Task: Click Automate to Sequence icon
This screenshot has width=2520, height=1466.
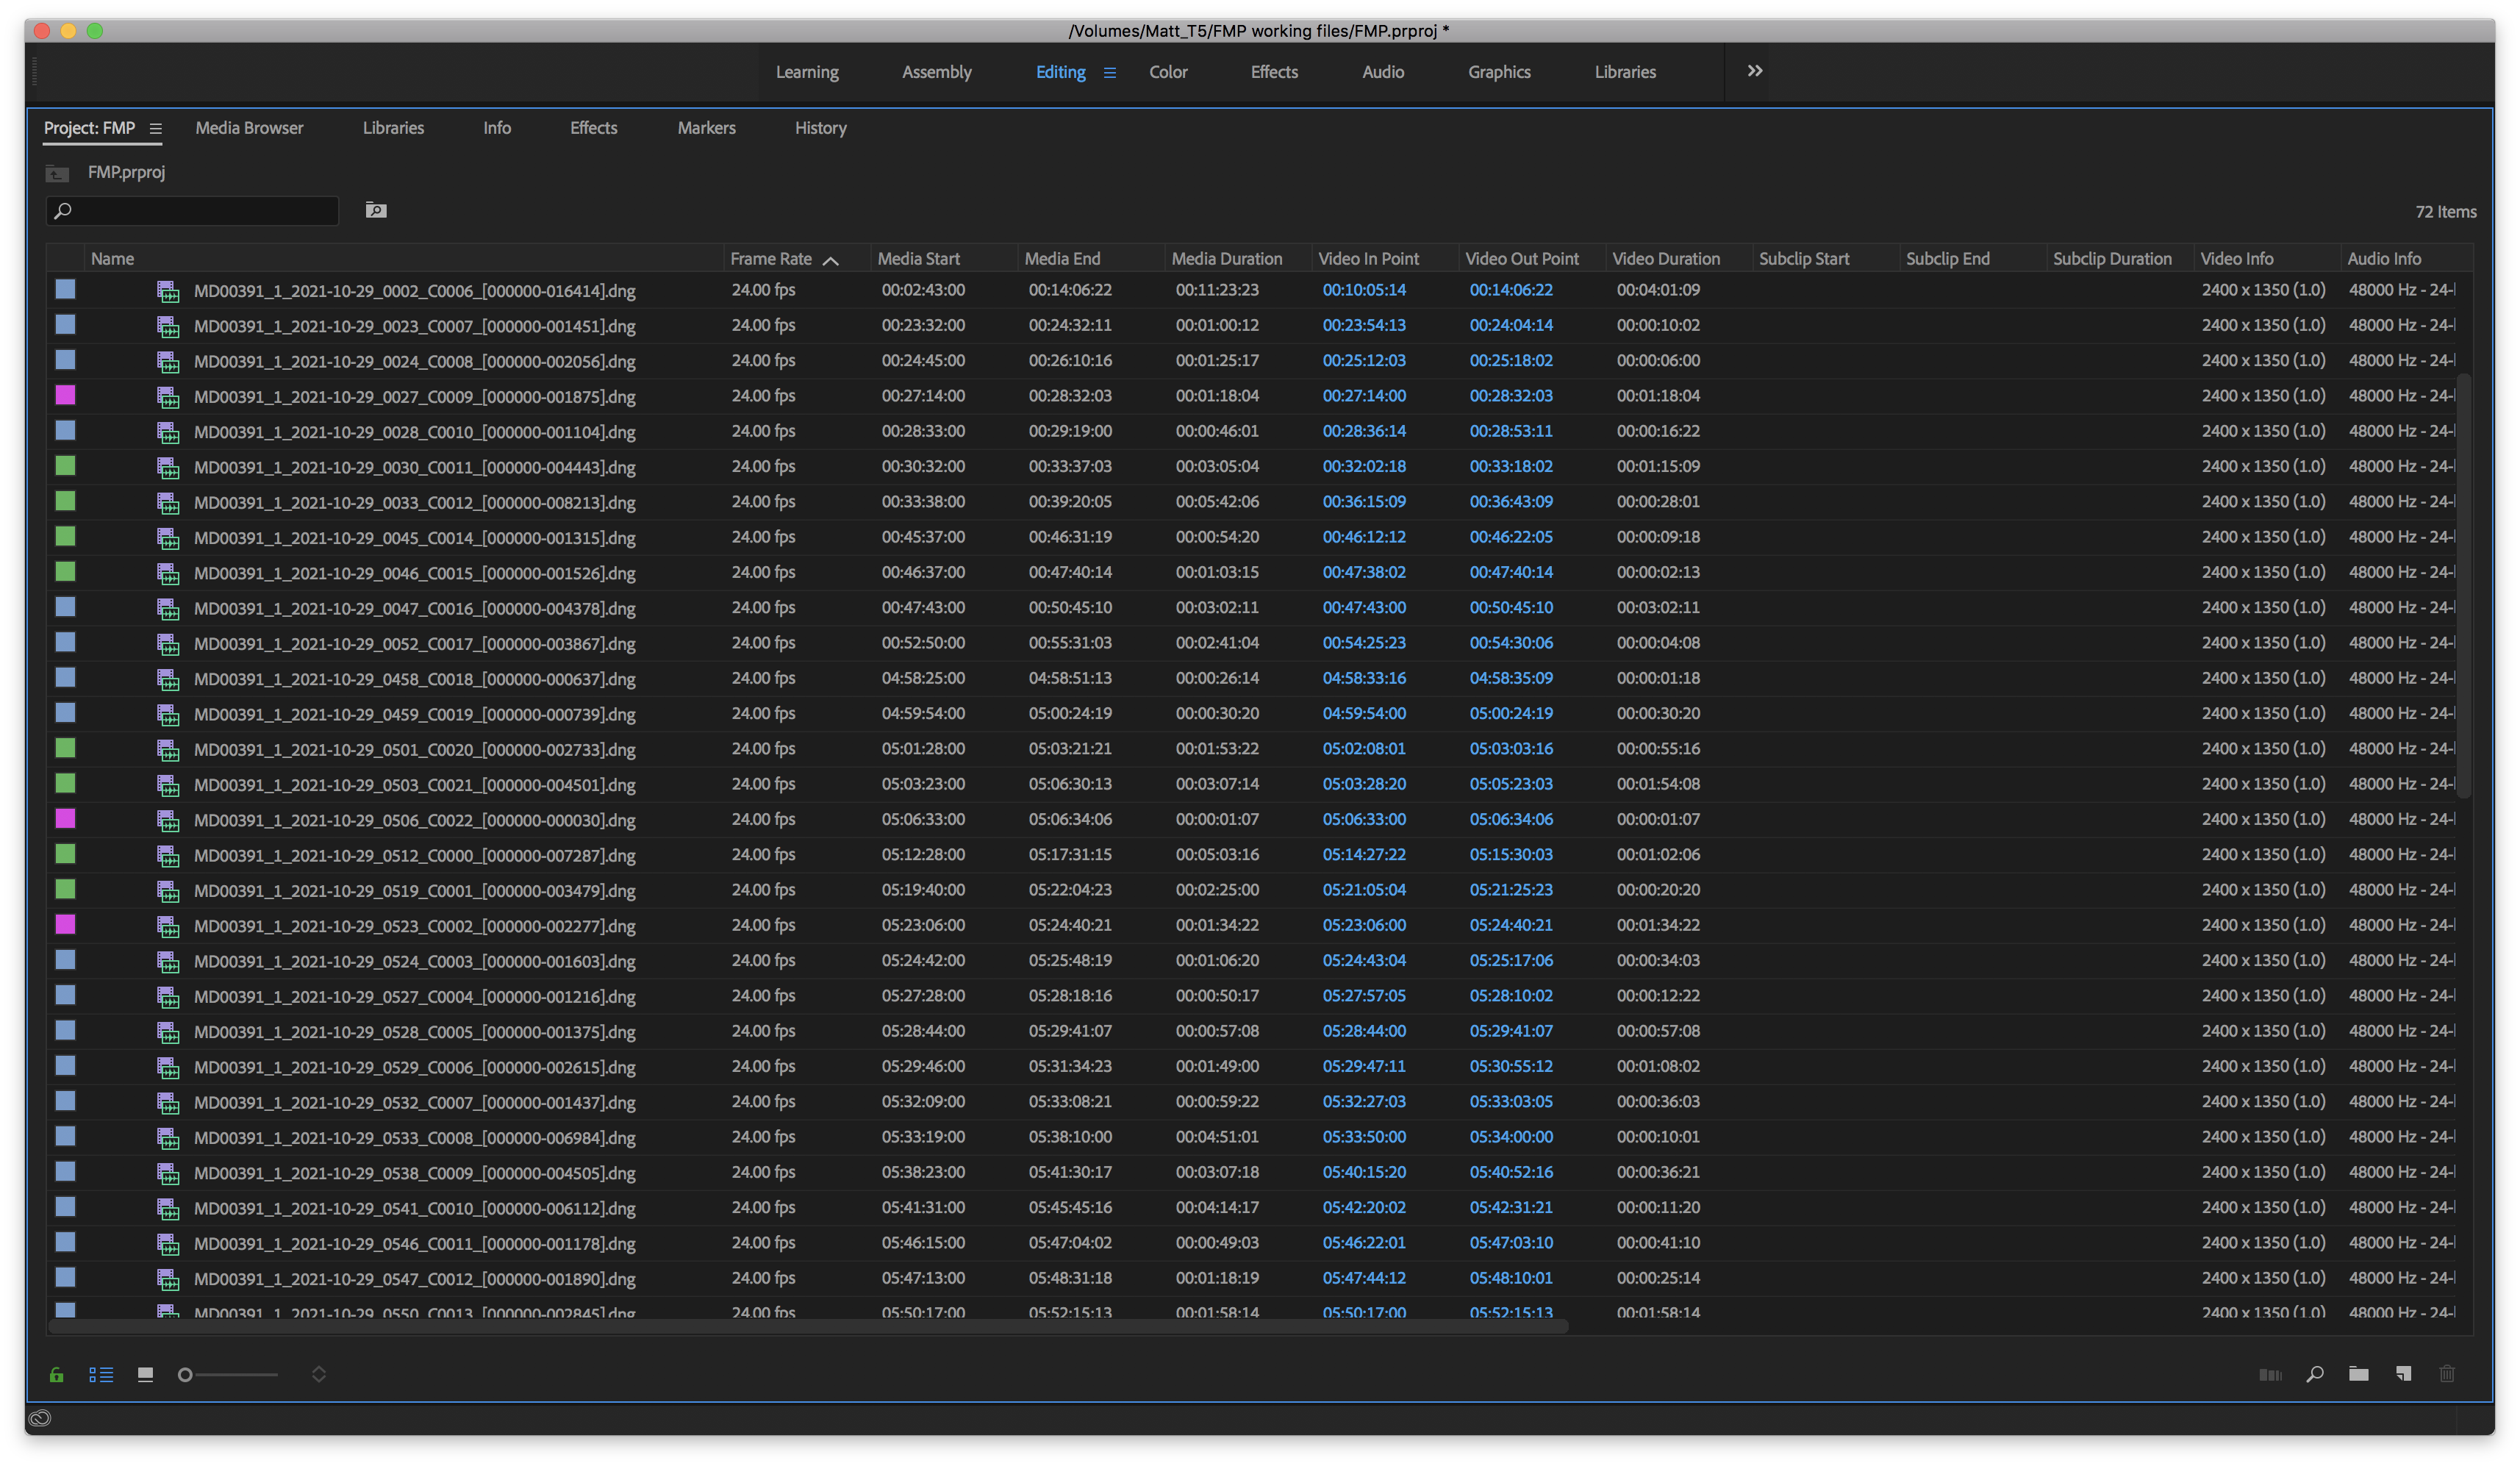Action: click(2270, 1375)
